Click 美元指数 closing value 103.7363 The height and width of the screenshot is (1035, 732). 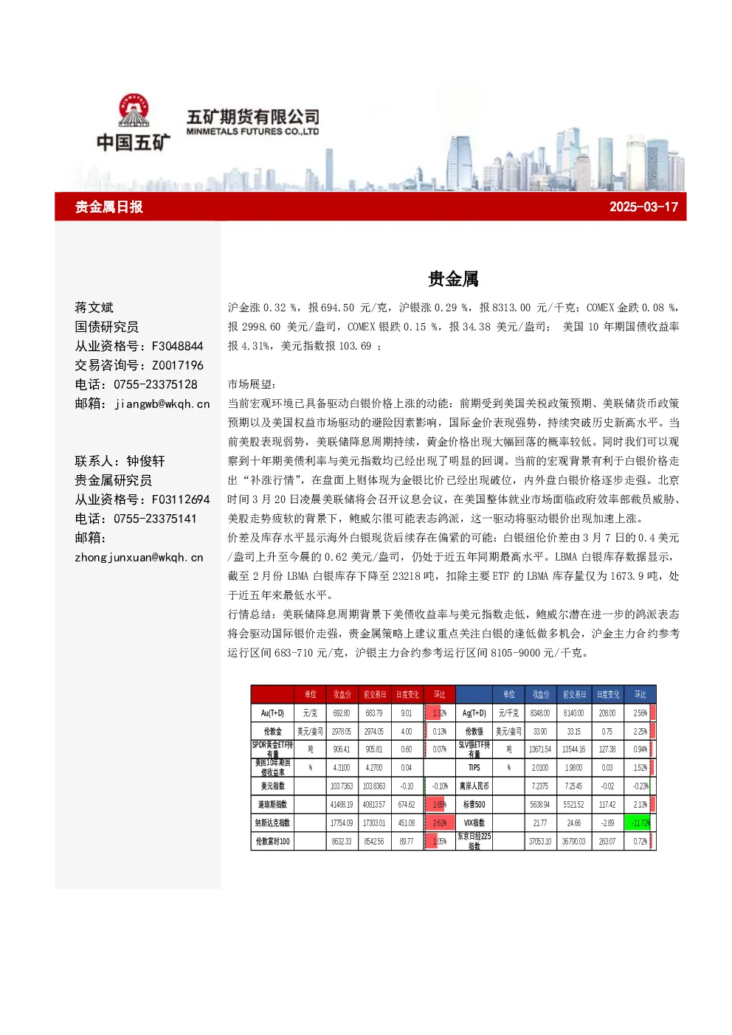point(342,786)
